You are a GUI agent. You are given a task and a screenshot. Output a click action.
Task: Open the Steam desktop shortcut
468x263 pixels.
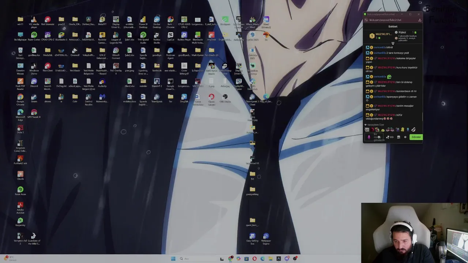34,98
